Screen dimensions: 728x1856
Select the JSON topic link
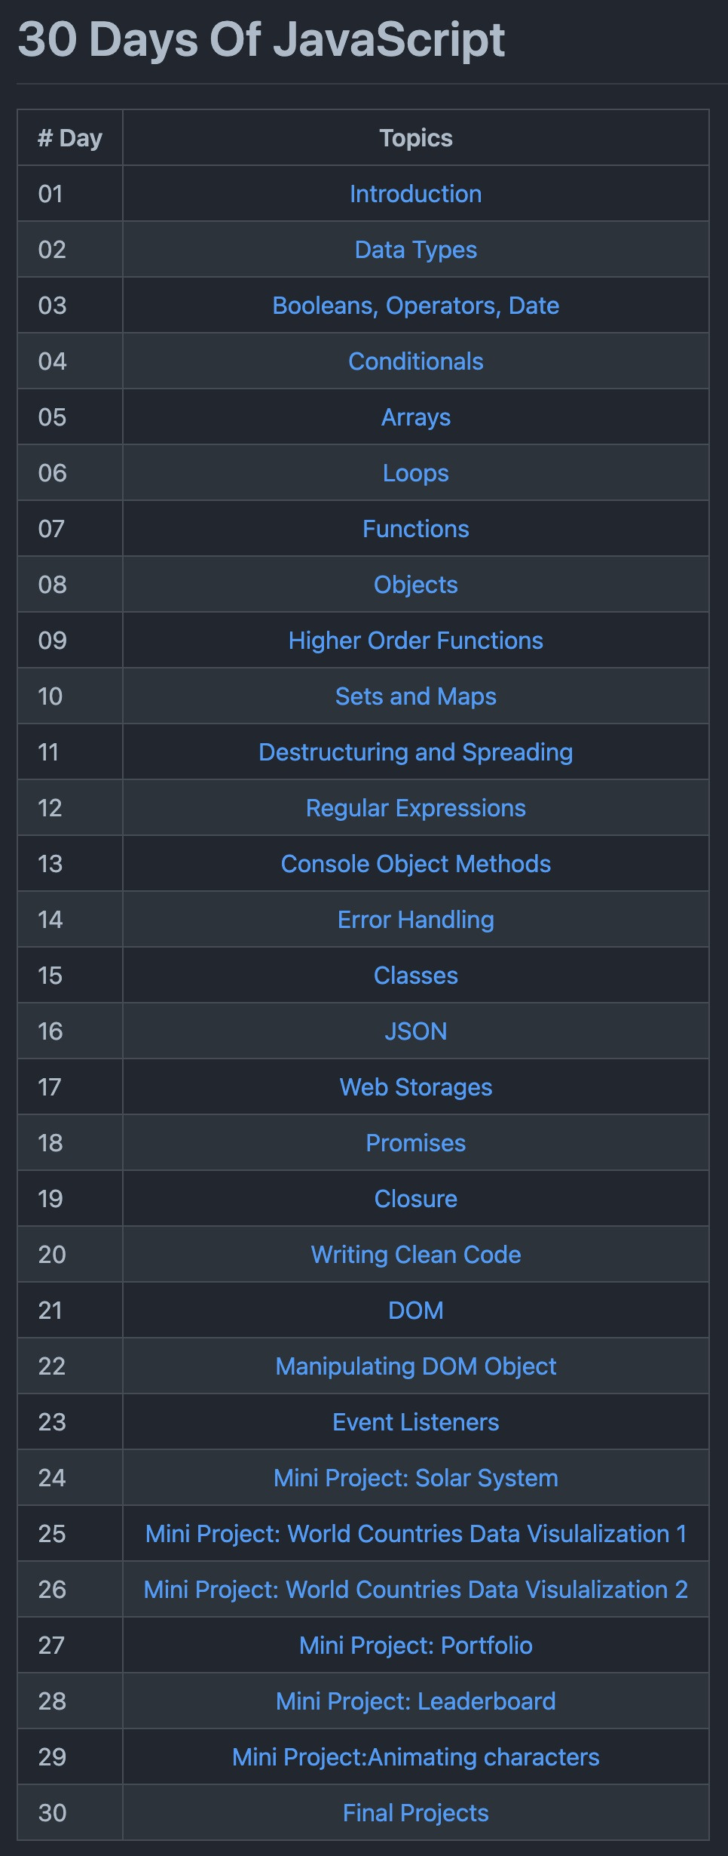point(415,1031)
